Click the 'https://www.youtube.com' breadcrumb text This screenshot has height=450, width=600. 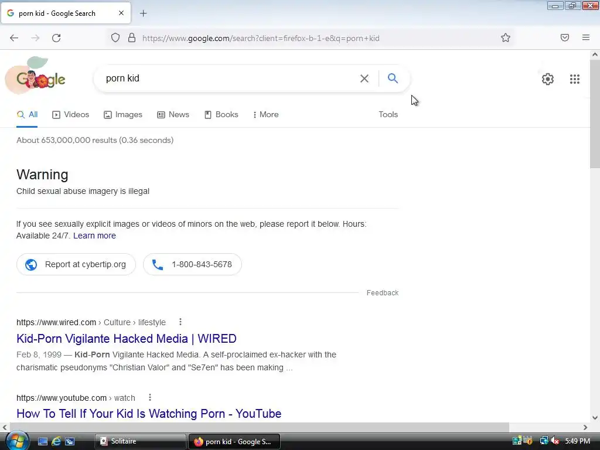(62, 398)
